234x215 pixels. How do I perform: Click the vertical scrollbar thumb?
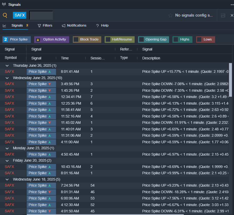coord(230,80)
